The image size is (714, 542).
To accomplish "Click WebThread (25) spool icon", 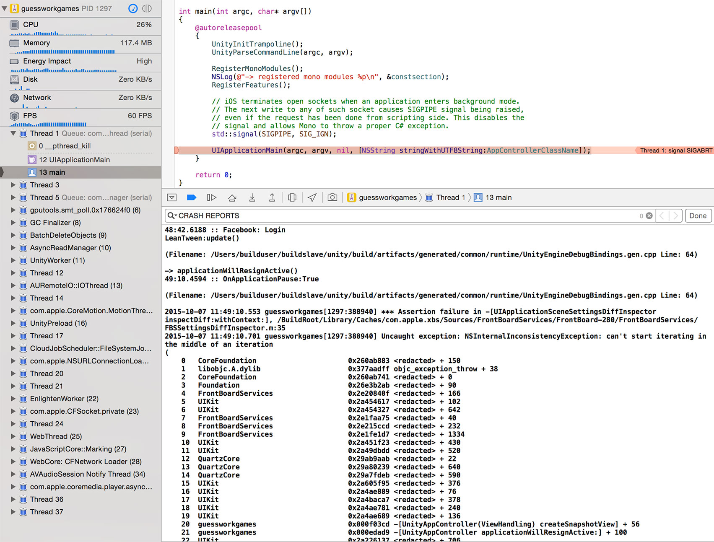I will [23, 436].
